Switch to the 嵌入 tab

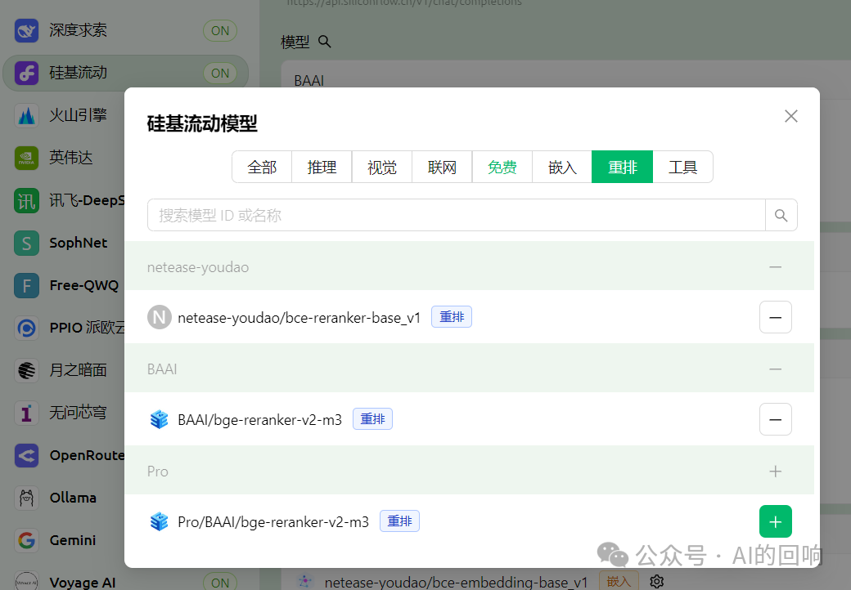[562, 167]
